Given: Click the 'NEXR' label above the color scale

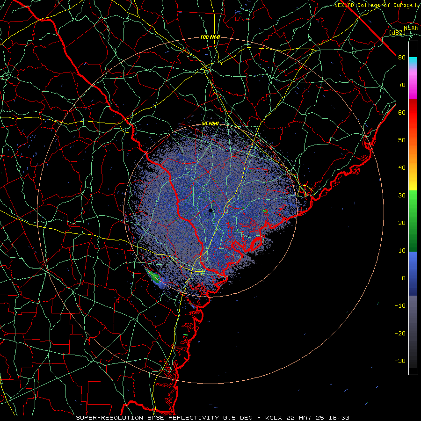Looking at the screenshot, I should pos(411,28).
